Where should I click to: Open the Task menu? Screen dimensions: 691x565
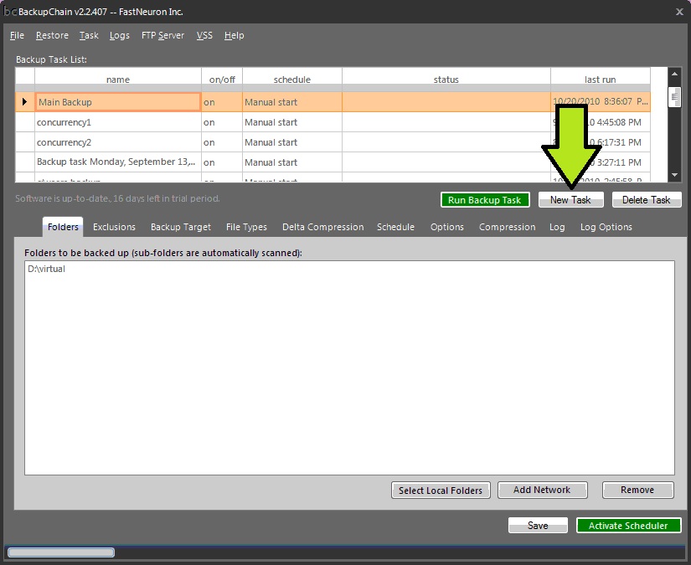point(89,35)
